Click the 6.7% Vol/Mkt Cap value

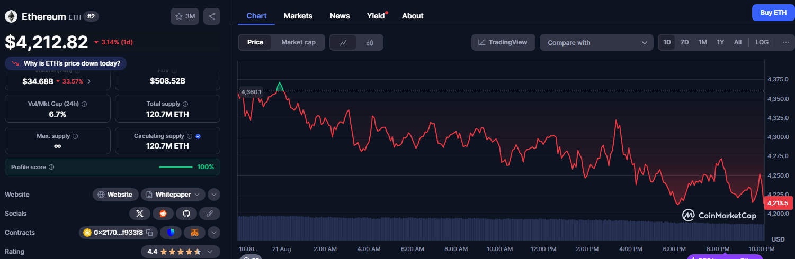tap(57, 114)
